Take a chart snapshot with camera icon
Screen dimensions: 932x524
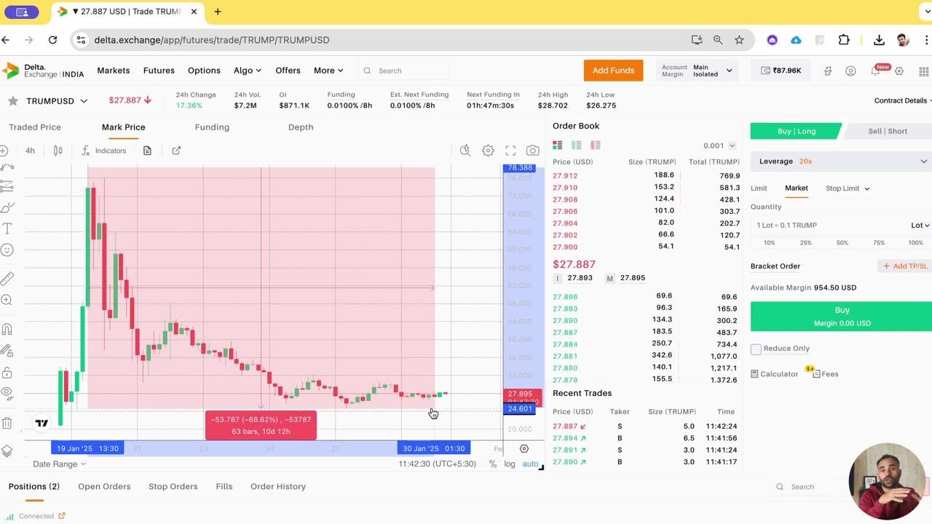coord(533,151)
